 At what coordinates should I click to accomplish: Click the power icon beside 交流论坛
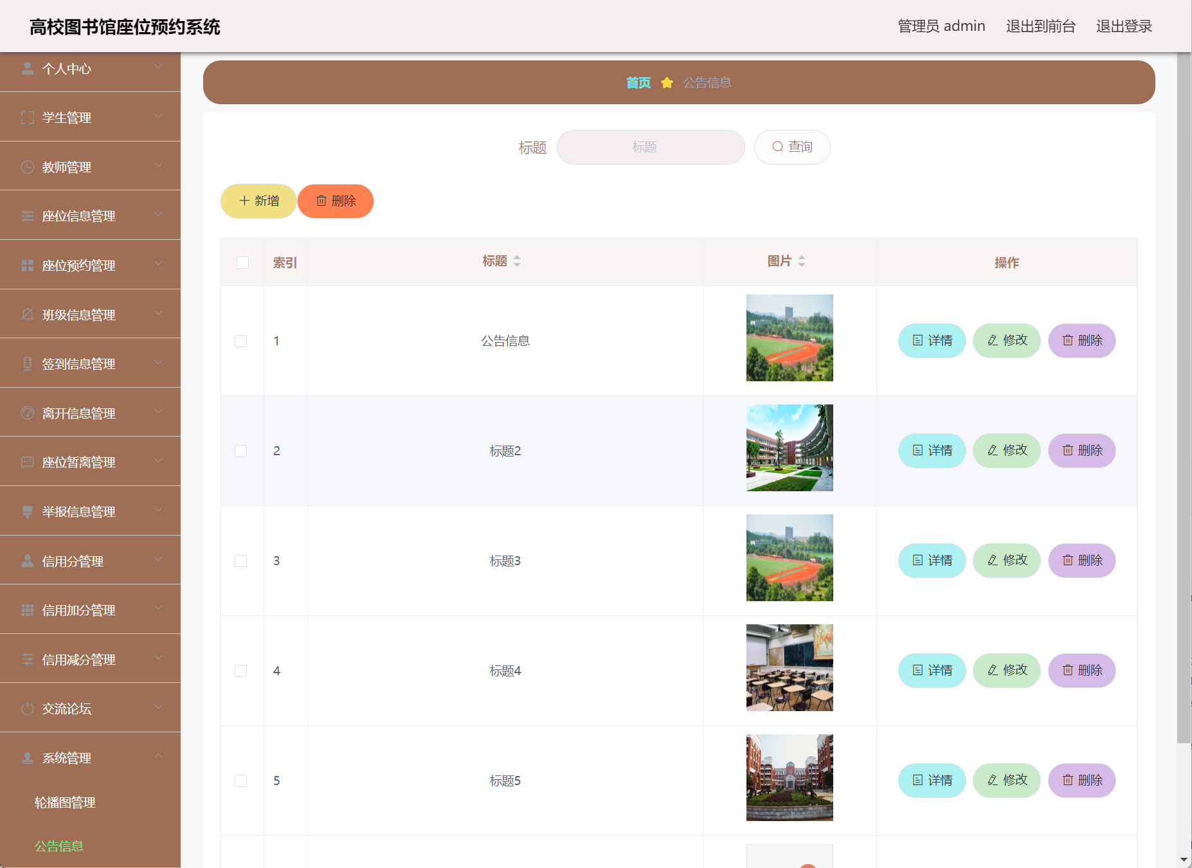click(x=28, y=709)
